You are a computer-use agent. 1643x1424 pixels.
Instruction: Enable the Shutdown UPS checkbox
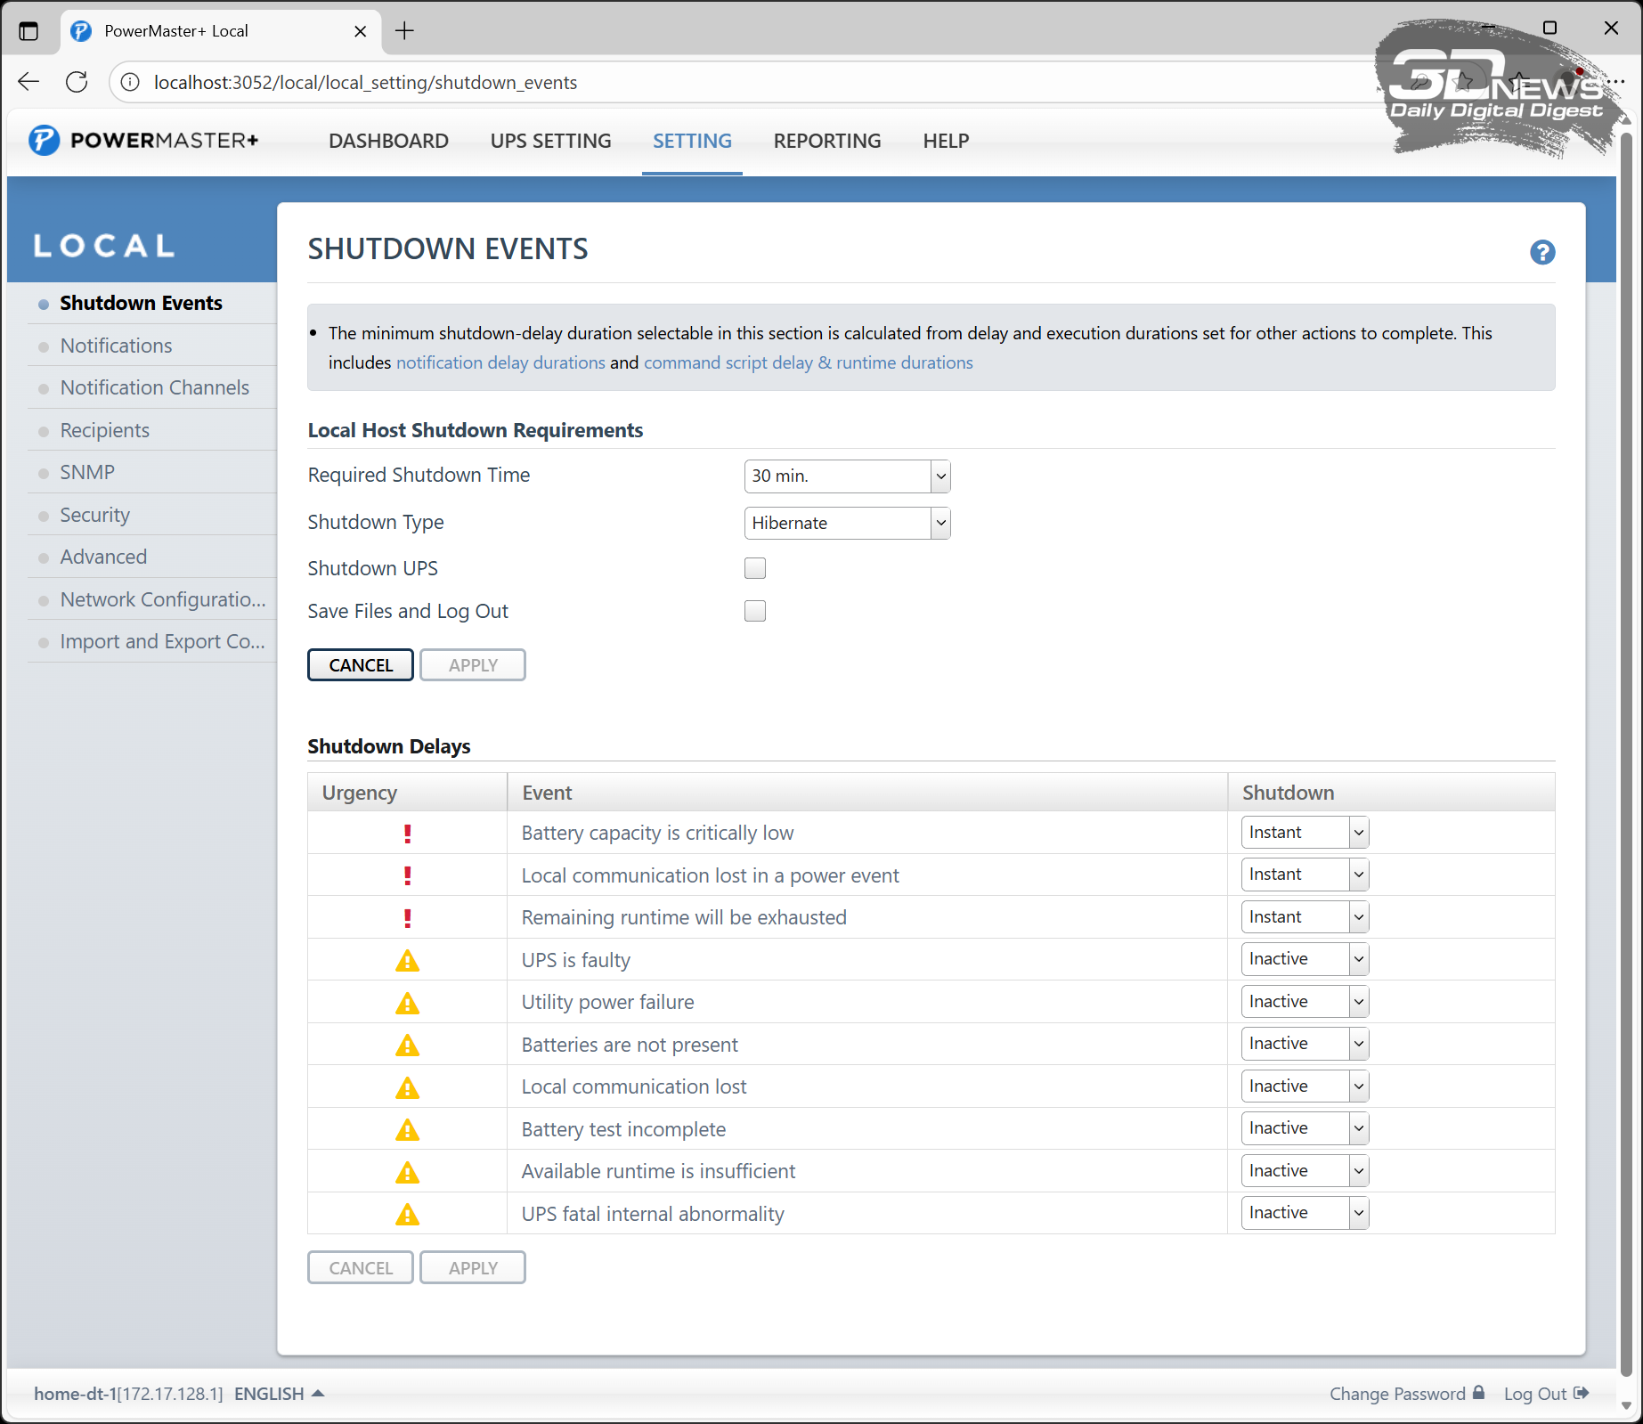[x=754, y=568]
